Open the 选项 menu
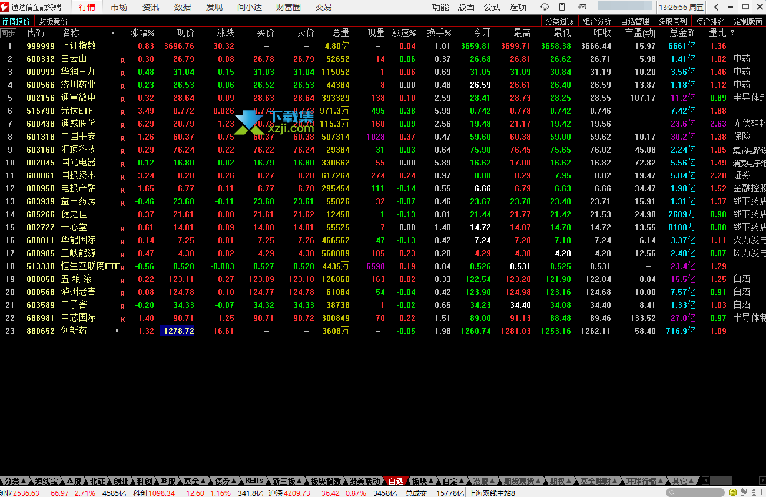Screen dimensions: 766x497 pyautogui.click(x=518, y=7)
